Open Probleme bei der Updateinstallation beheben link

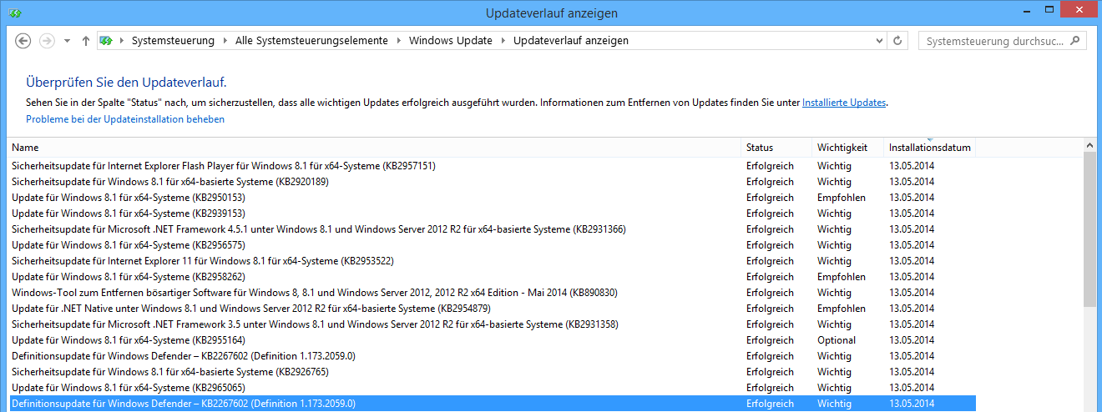point(125,119)
